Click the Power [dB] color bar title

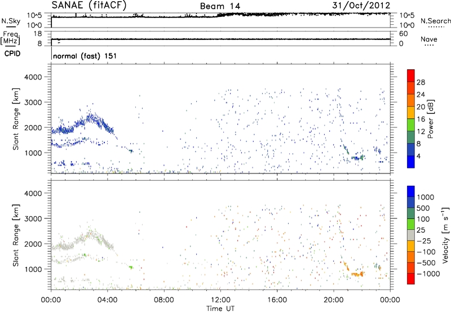click(430, 119)
